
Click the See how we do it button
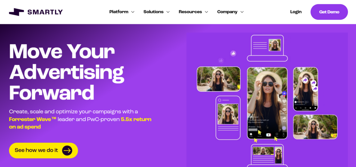click(43, 150)
